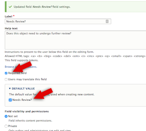Open the Browse available tokens link
Viewport: 146px width, 131px height.
(21, 67)
